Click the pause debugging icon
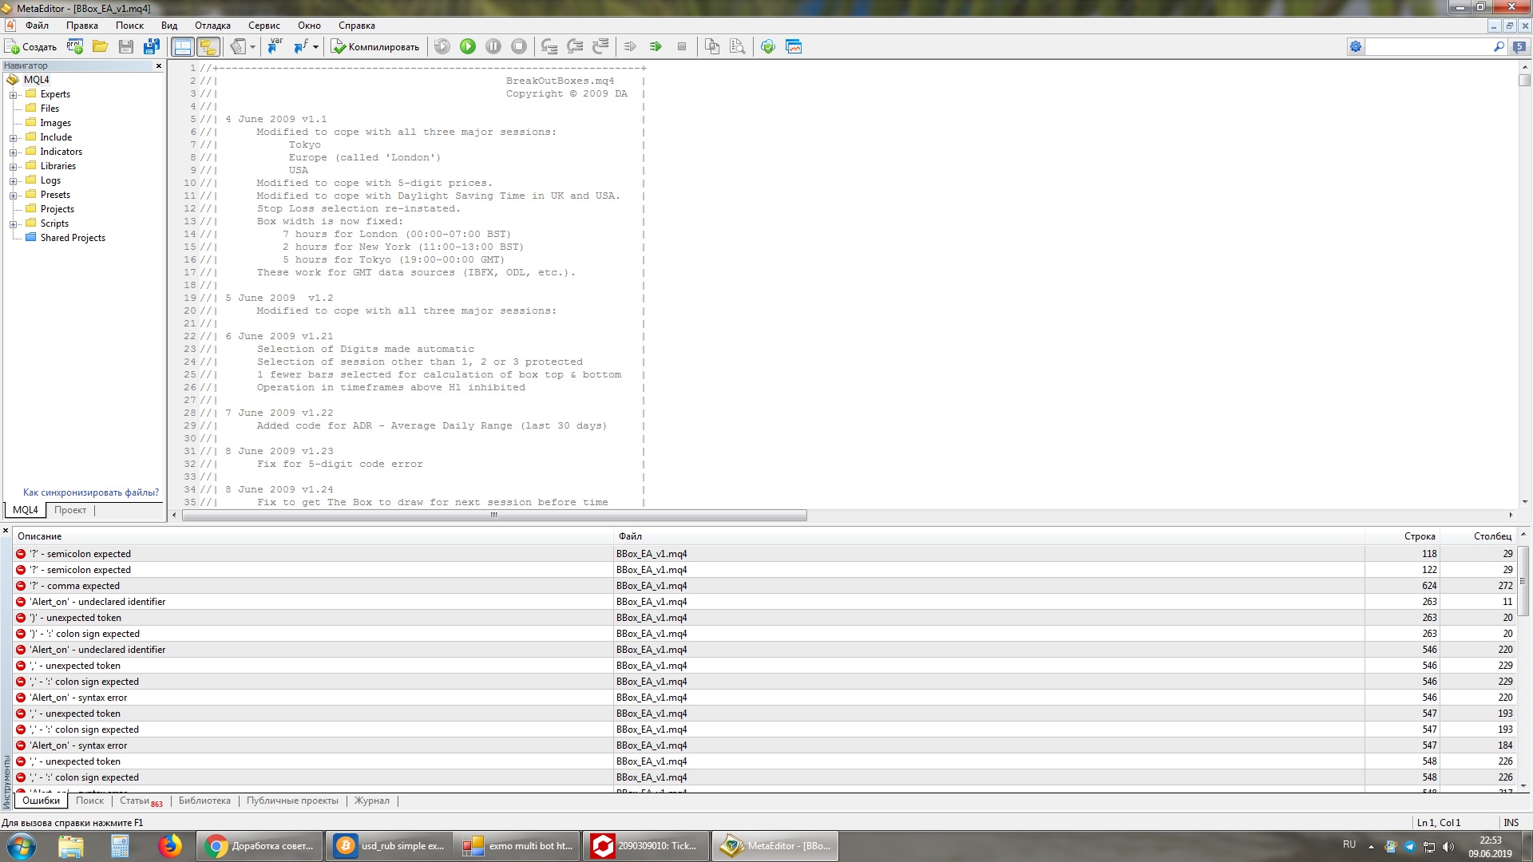1533x862 pixels. point(493,46)
